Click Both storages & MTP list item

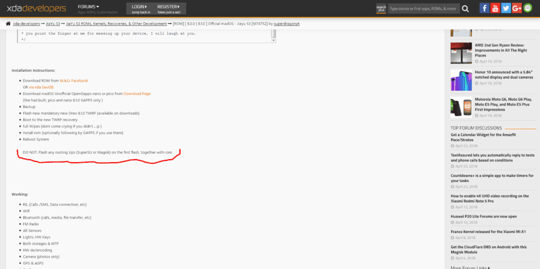coord(40,244)
